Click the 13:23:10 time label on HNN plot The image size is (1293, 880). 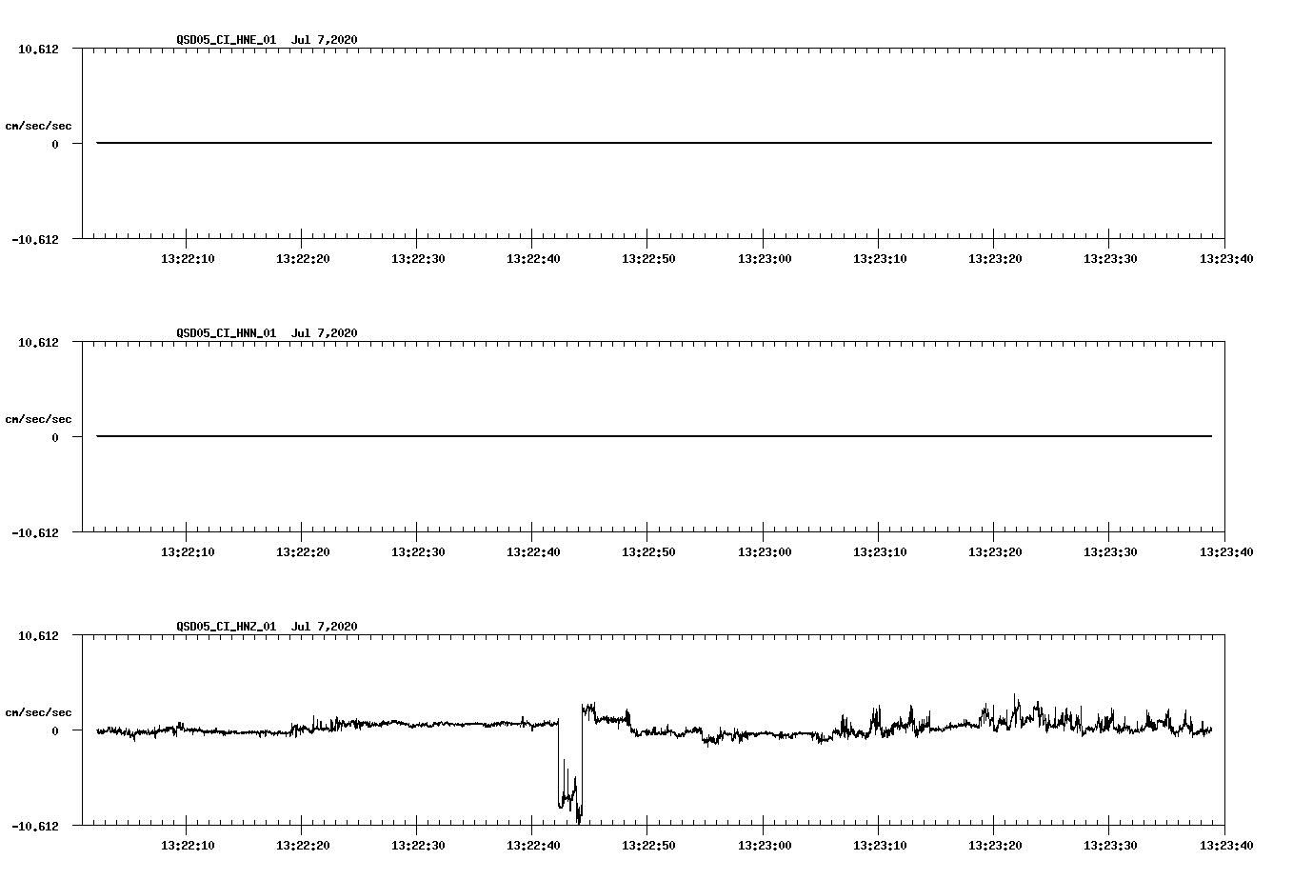[x=880, y=552]
